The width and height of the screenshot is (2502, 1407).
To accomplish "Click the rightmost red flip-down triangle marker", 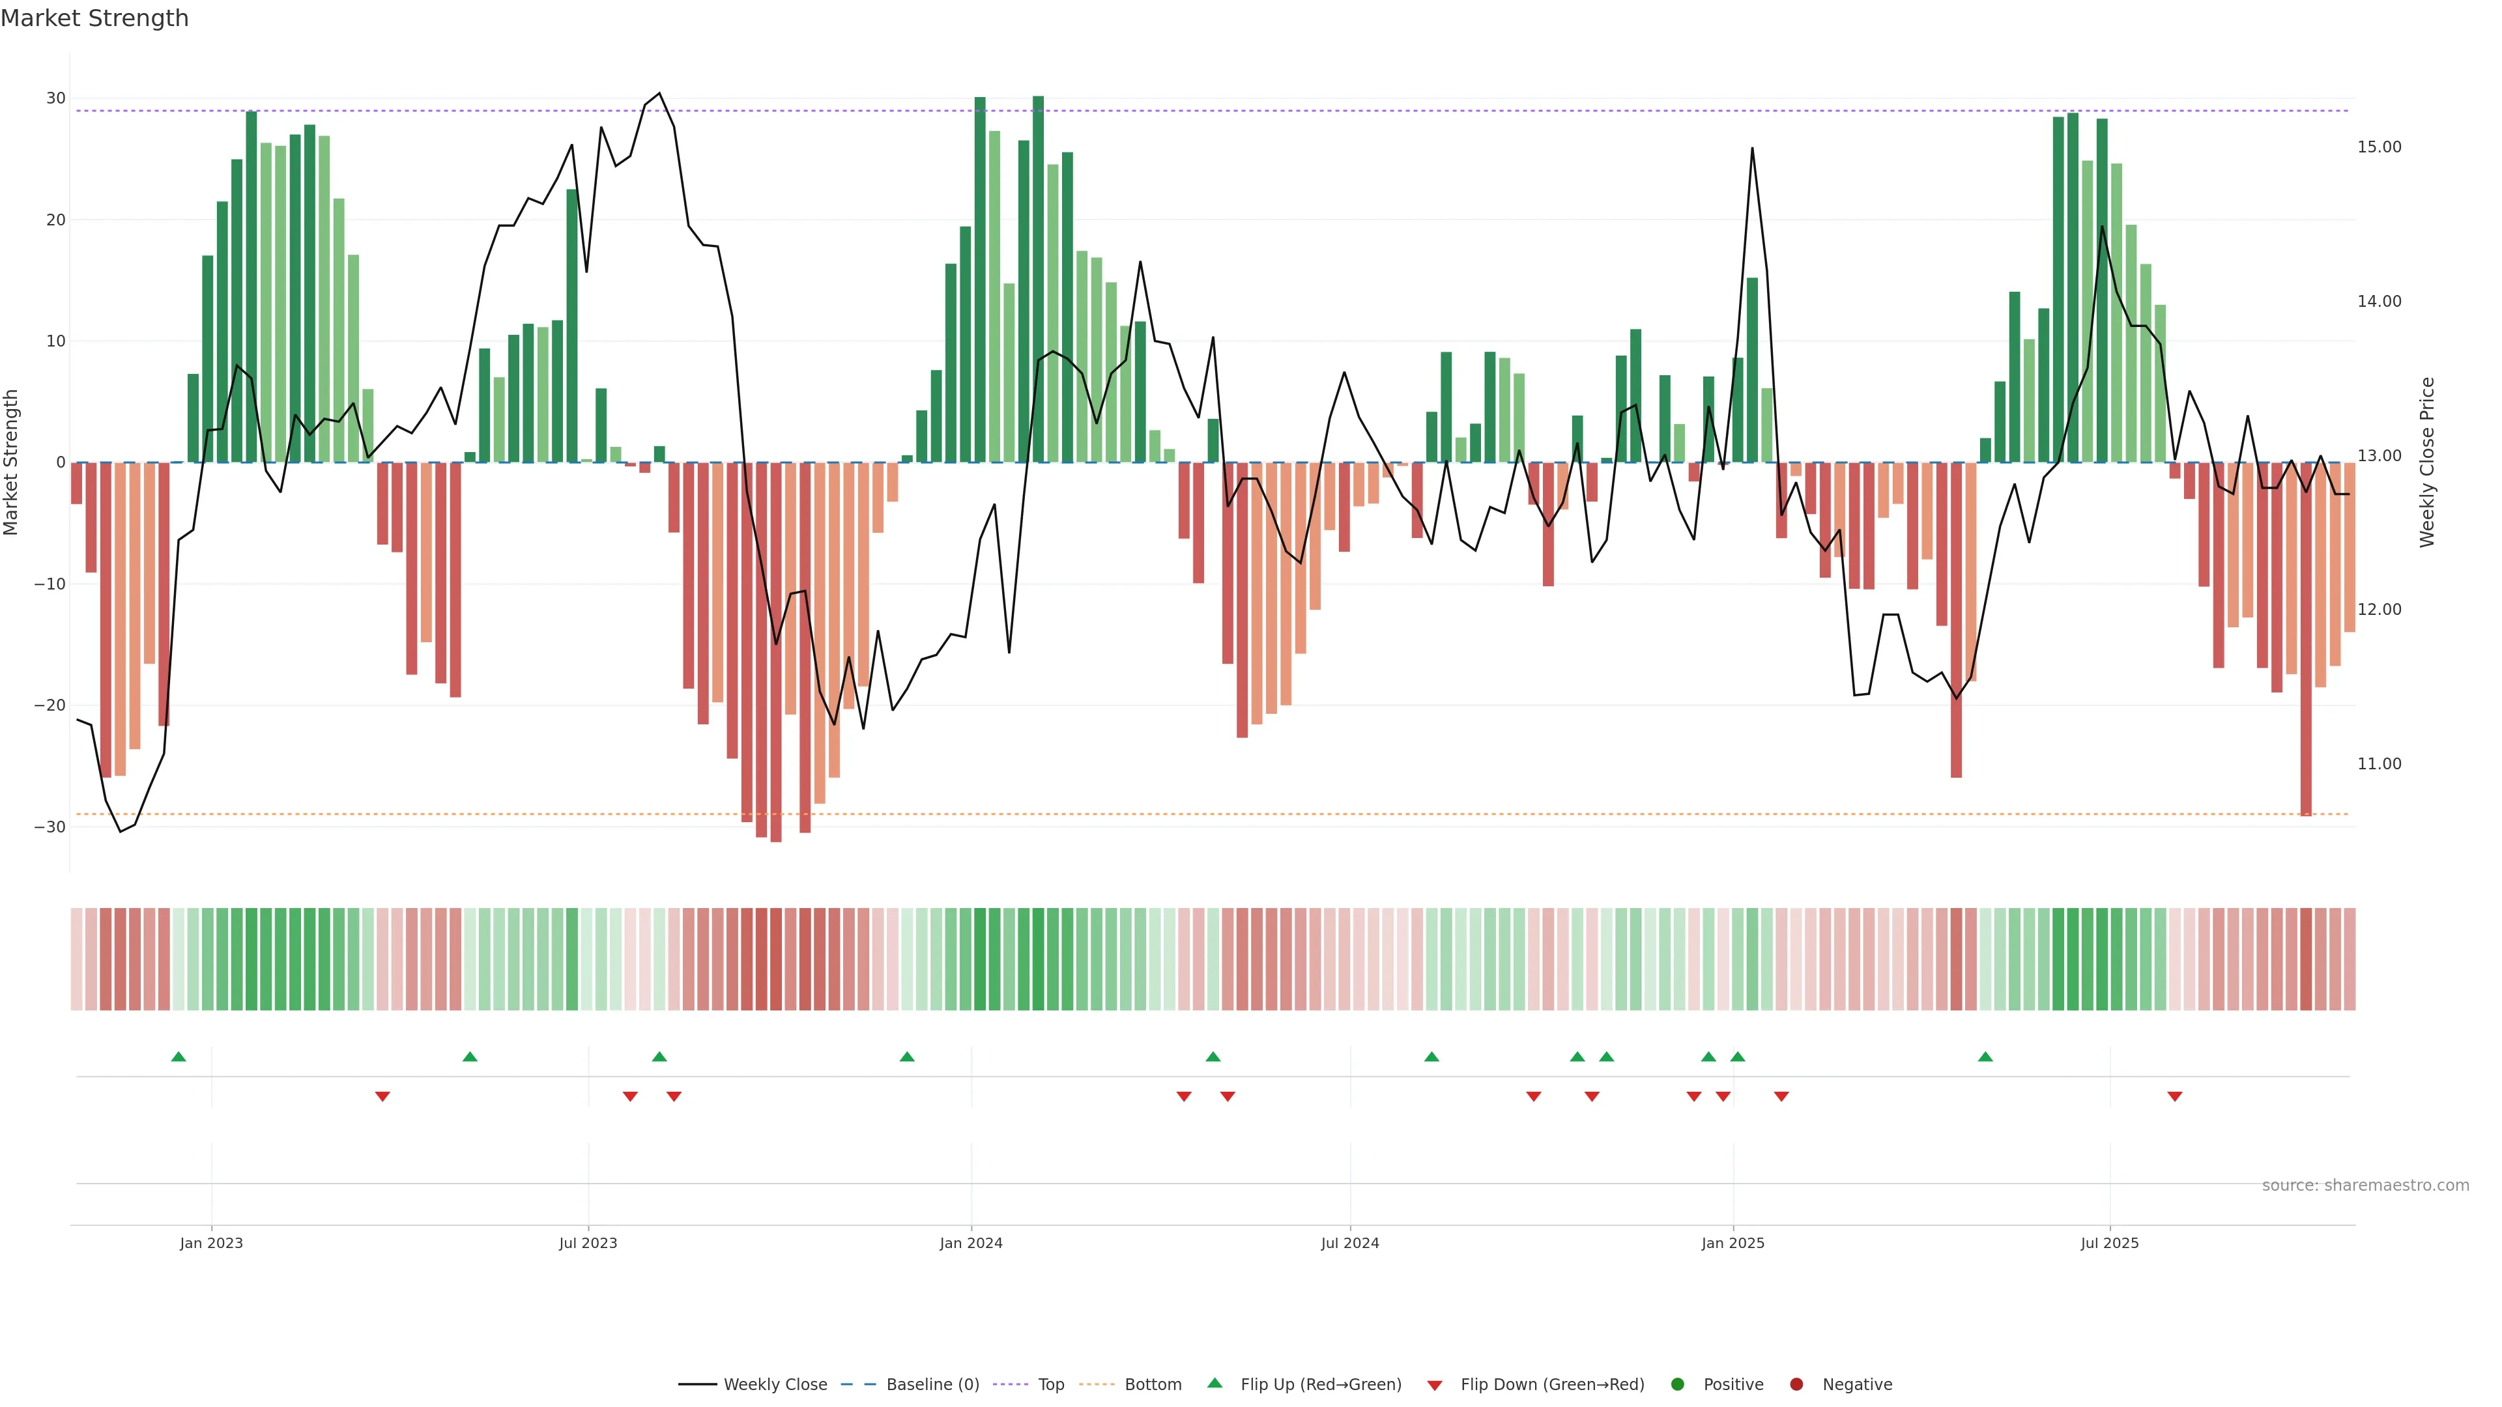I will (x=2175, y=1096).
